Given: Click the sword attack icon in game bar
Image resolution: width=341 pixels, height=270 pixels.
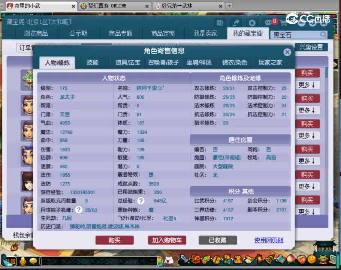Looking at the screenshot, I should click(185, 259).
